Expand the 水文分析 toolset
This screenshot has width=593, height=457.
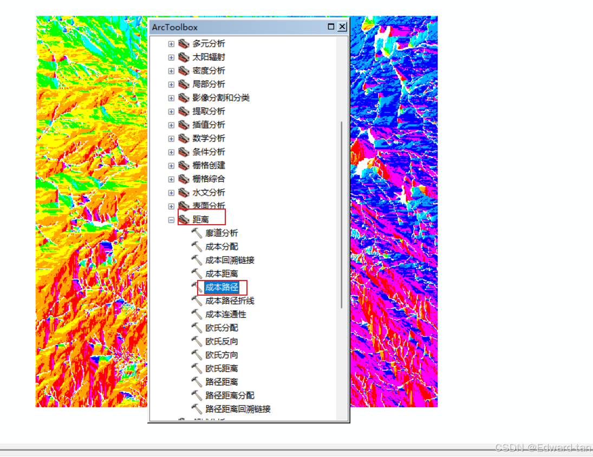tap(171, 193)
